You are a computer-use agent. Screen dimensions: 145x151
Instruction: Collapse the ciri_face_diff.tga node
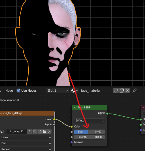click(x=1, y=114)
